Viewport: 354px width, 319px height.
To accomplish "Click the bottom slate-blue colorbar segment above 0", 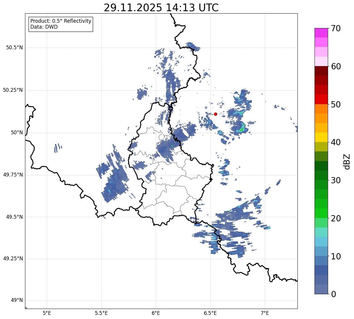I will pyautogui.click(x=321, y=289).
